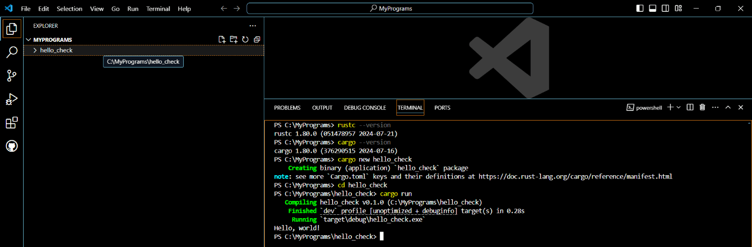The image size is (752, 247).
Task: Go back with the left arrow
Action: (224, 9)
